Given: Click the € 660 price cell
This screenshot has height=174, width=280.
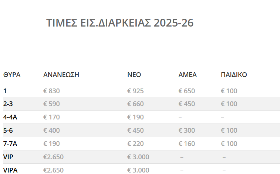Looking at the screenshot, I should 135,104.
